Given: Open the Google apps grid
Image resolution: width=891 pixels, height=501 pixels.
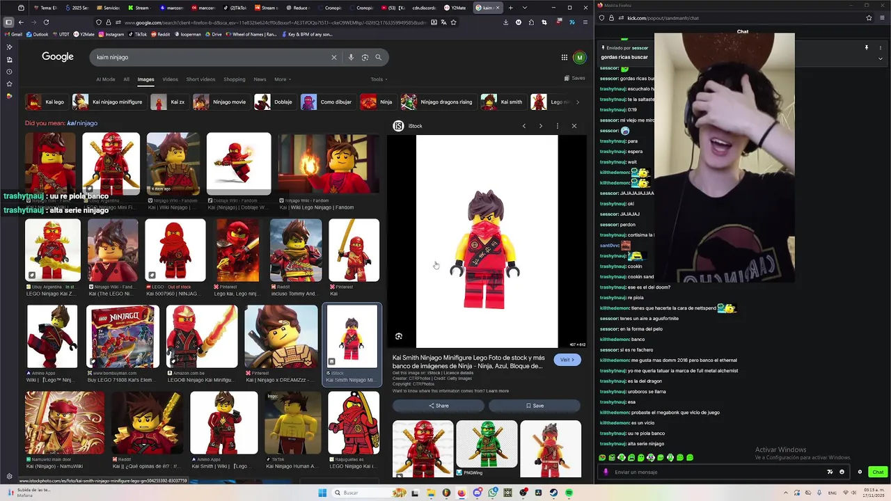Looking at the screenshot, I should coord(565,58).
